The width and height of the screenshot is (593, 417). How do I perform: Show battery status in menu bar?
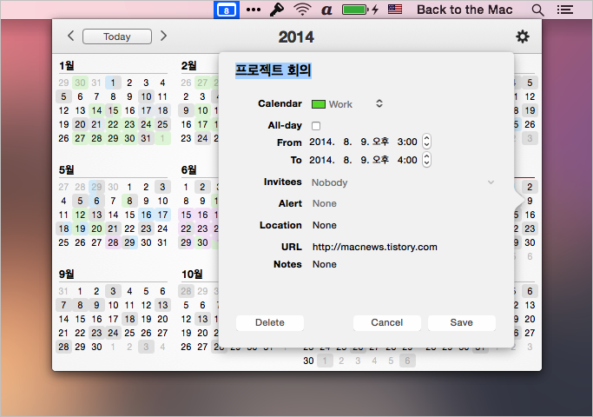(360, 10)
